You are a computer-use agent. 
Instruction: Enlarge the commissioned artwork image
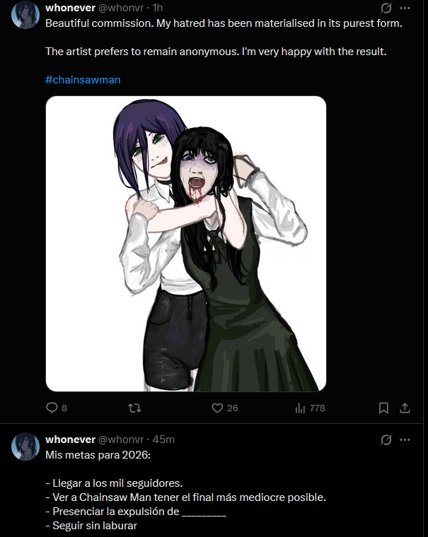pyautogui.click(x=186, y=244)
